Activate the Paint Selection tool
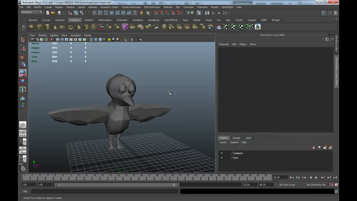Viewport: 357px width, 201px height. 23,57
